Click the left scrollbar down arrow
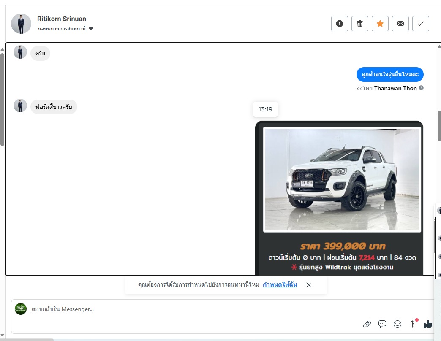Viewport: 441px width, 341px height. [2, 335]
